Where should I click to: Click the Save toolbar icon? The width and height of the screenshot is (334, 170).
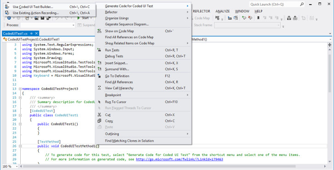click(42, 18)
